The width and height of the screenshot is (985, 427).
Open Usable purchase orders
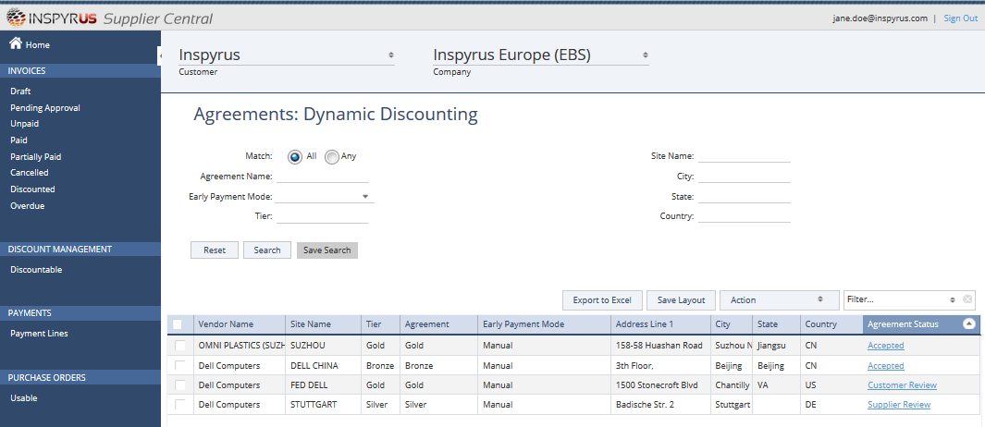click(x=24, y=398)
